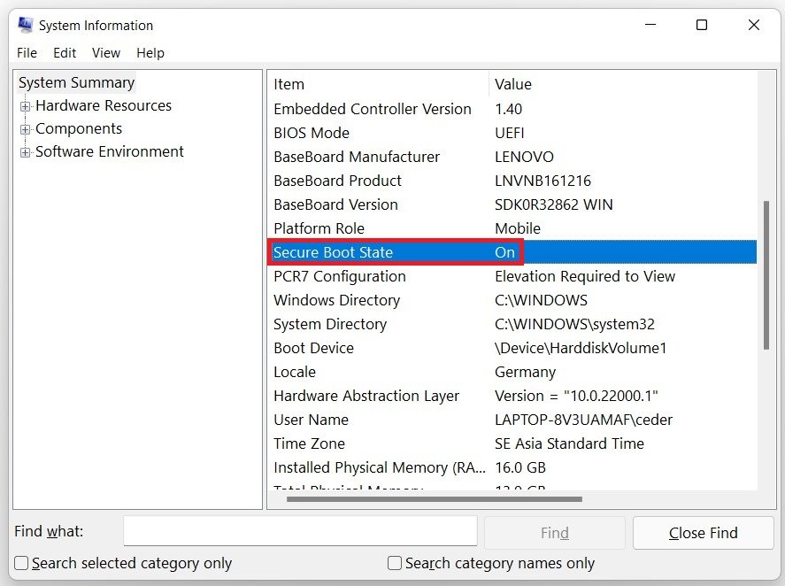Click the vertical scrollbar thumb in details pane
785x586 pixels.
tap(766, 274)
